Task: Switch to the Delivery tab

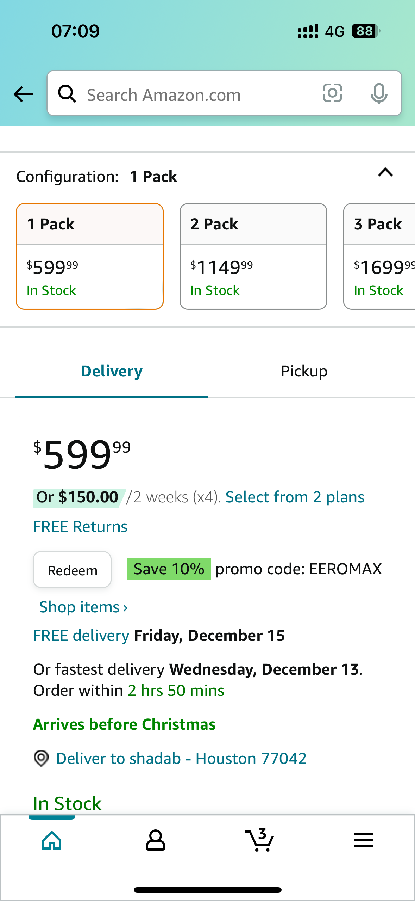Action: tap(112, 371)
